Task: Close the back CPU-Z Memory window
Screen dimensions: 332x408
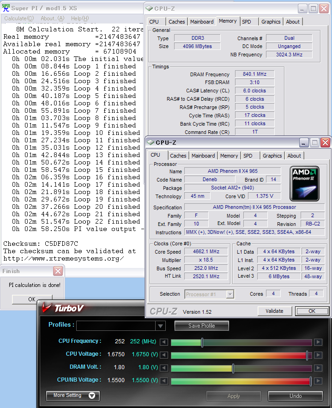Action: [x=324, y=9]
